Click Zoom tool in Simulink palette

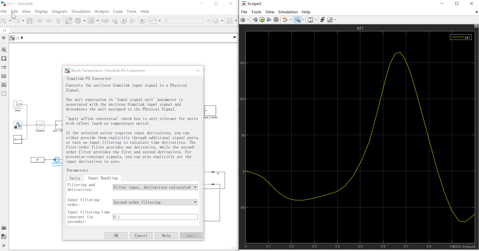point(4,50)
